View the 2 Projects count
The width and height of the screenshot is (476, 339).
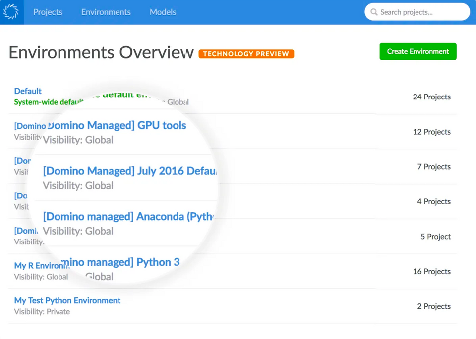pos(433,306)
